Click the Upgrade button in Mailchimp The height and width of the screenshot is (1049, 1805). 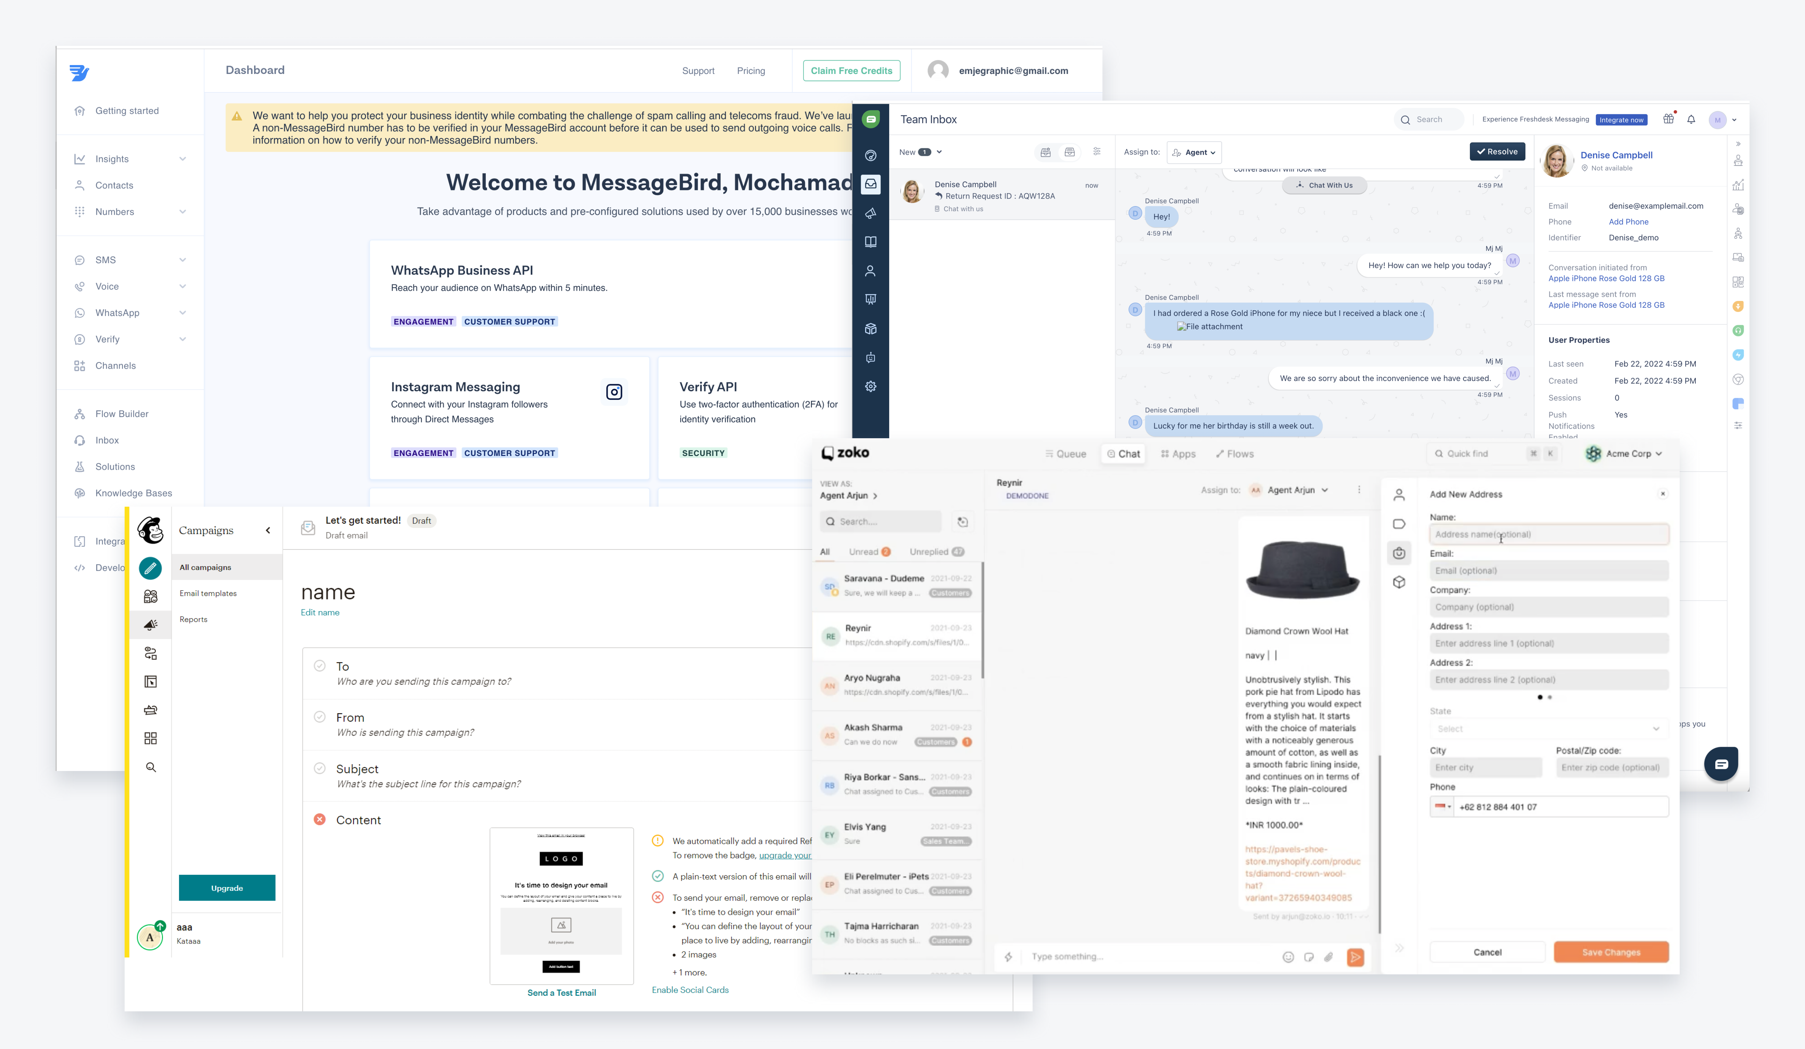(x=227, y=888)
